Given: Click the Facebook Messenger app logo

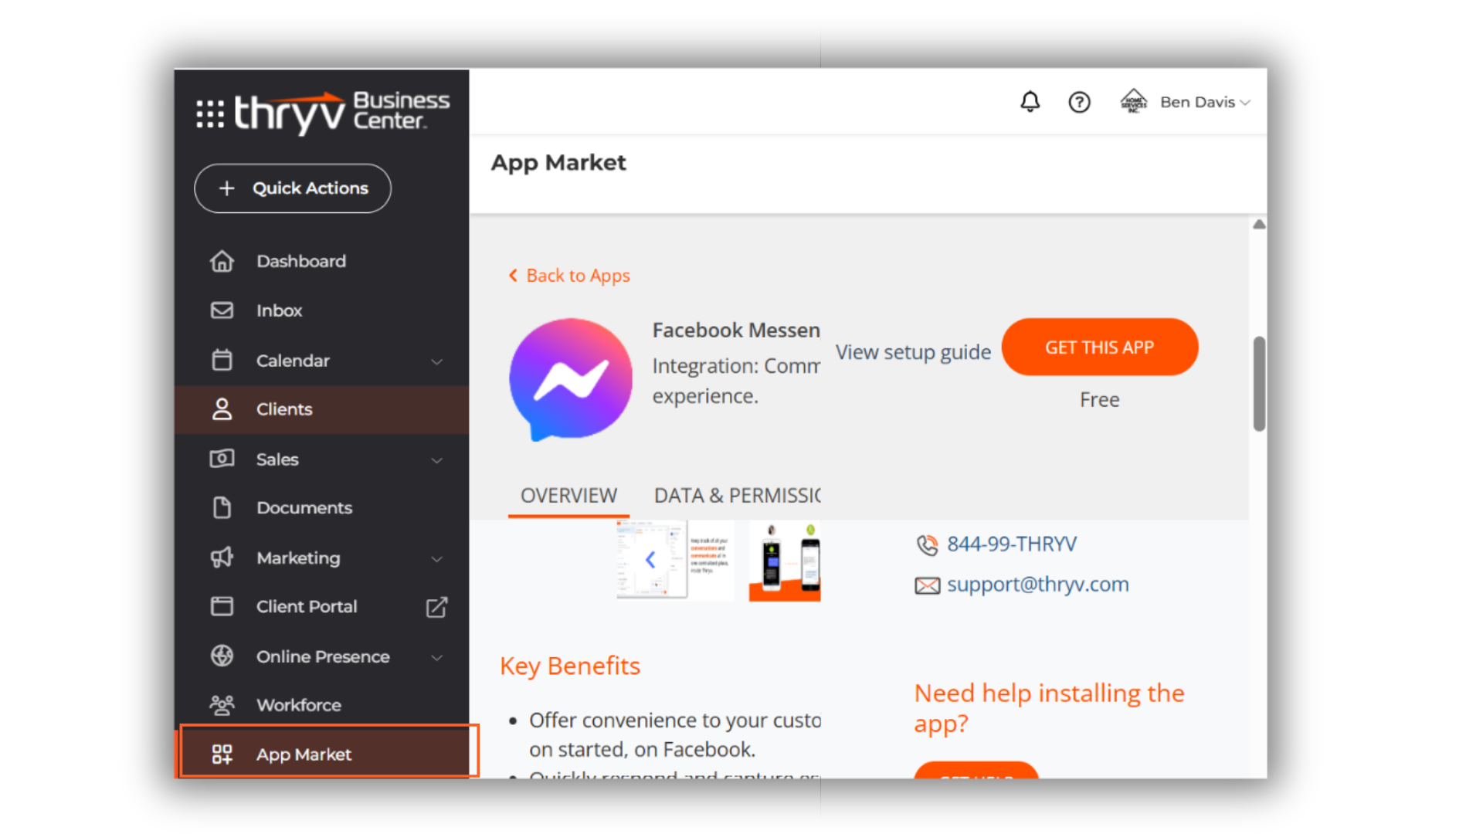Looking at the screenshot, I should point(571,379).
